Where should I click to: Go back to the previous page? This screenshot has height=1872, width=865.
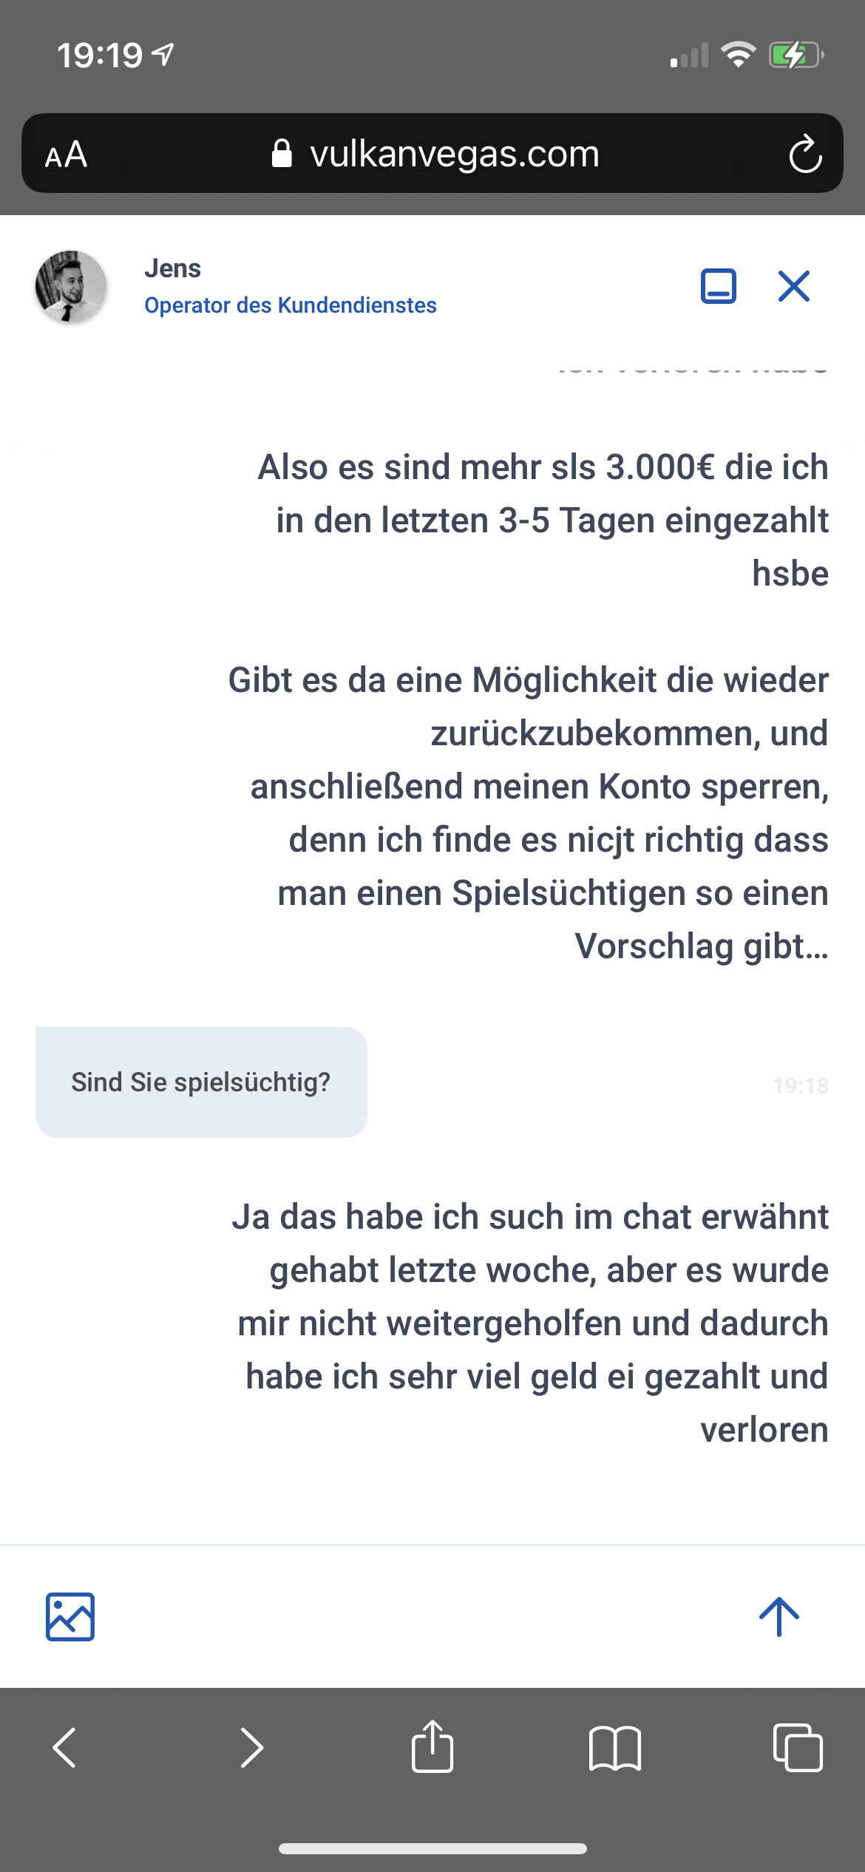pyautogui.click(x=65, y=1748)
